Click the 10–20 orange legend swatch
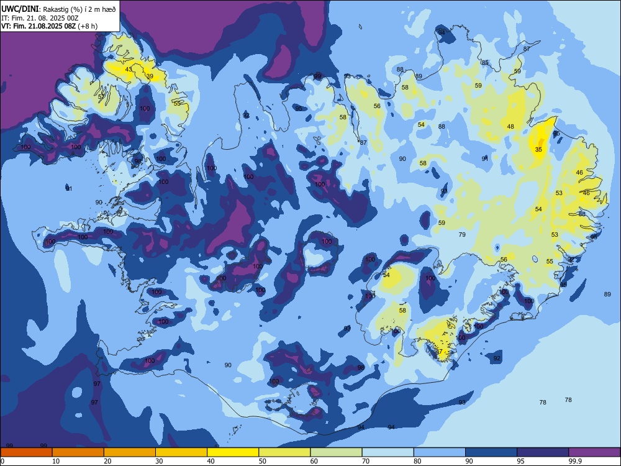 pos(78,452)
